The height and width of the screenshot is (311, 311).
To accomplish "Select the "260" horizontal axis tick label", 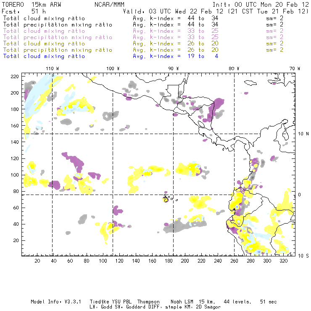I will coord(234,261).
